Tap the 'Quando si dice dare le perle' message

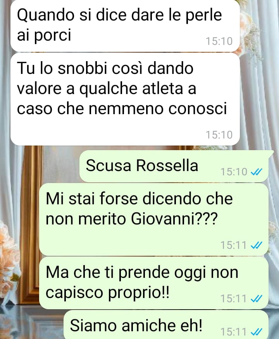[125, 26]
